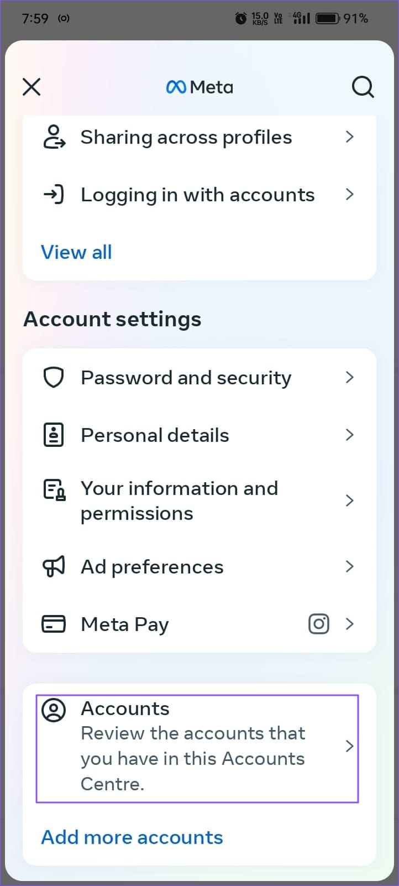Expand the Ad preferences row chevron
Image resolution: width=399 pixels, height=886 pixels.
tap(349, 566)
